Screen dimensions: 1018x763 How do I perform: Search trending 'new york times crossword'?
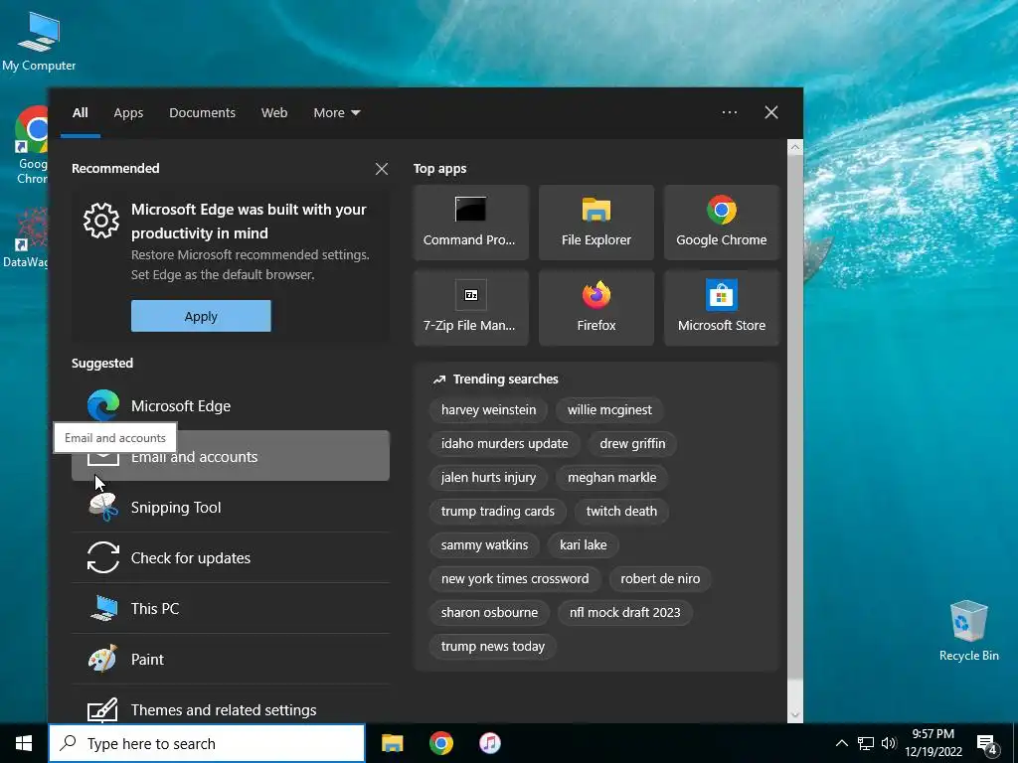pos(515,578)
